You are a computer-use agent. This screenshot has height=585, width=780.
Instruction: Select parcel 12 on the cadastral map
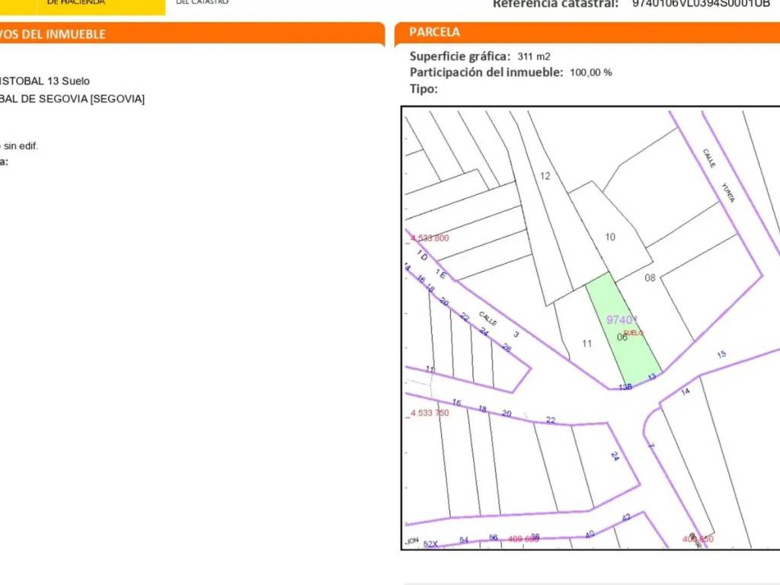pyautogui.click(x=545, y=176)
